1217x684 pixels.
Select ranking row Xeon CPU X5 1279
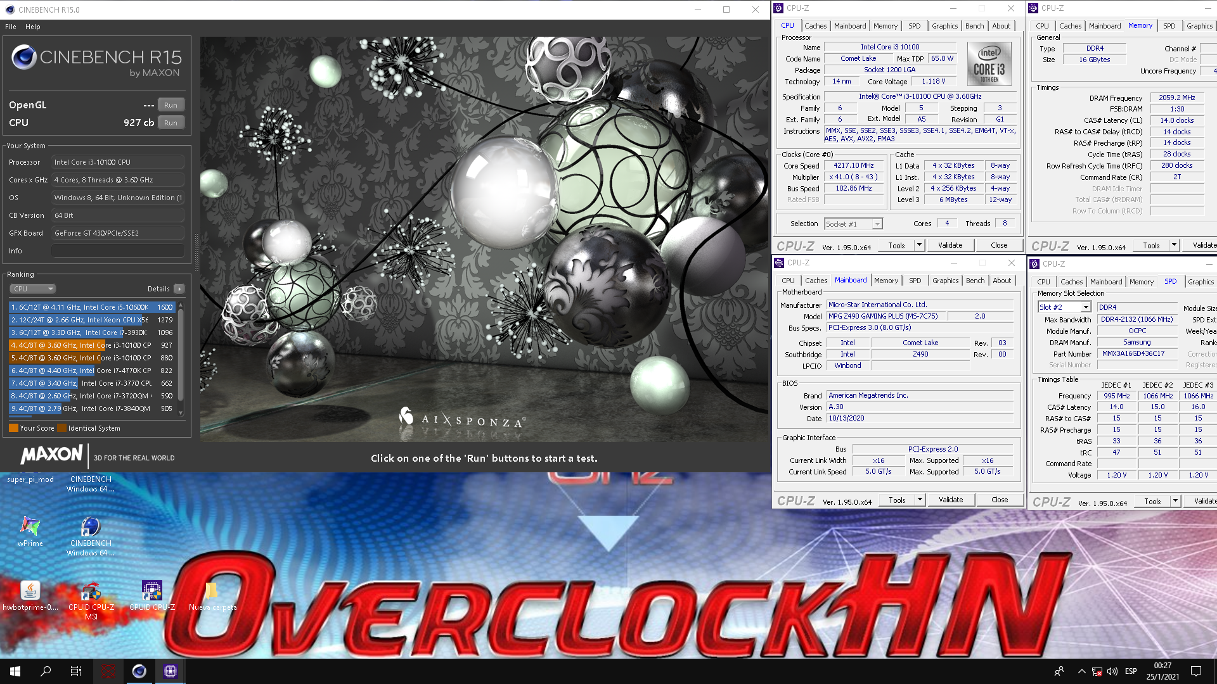(92, 320)
